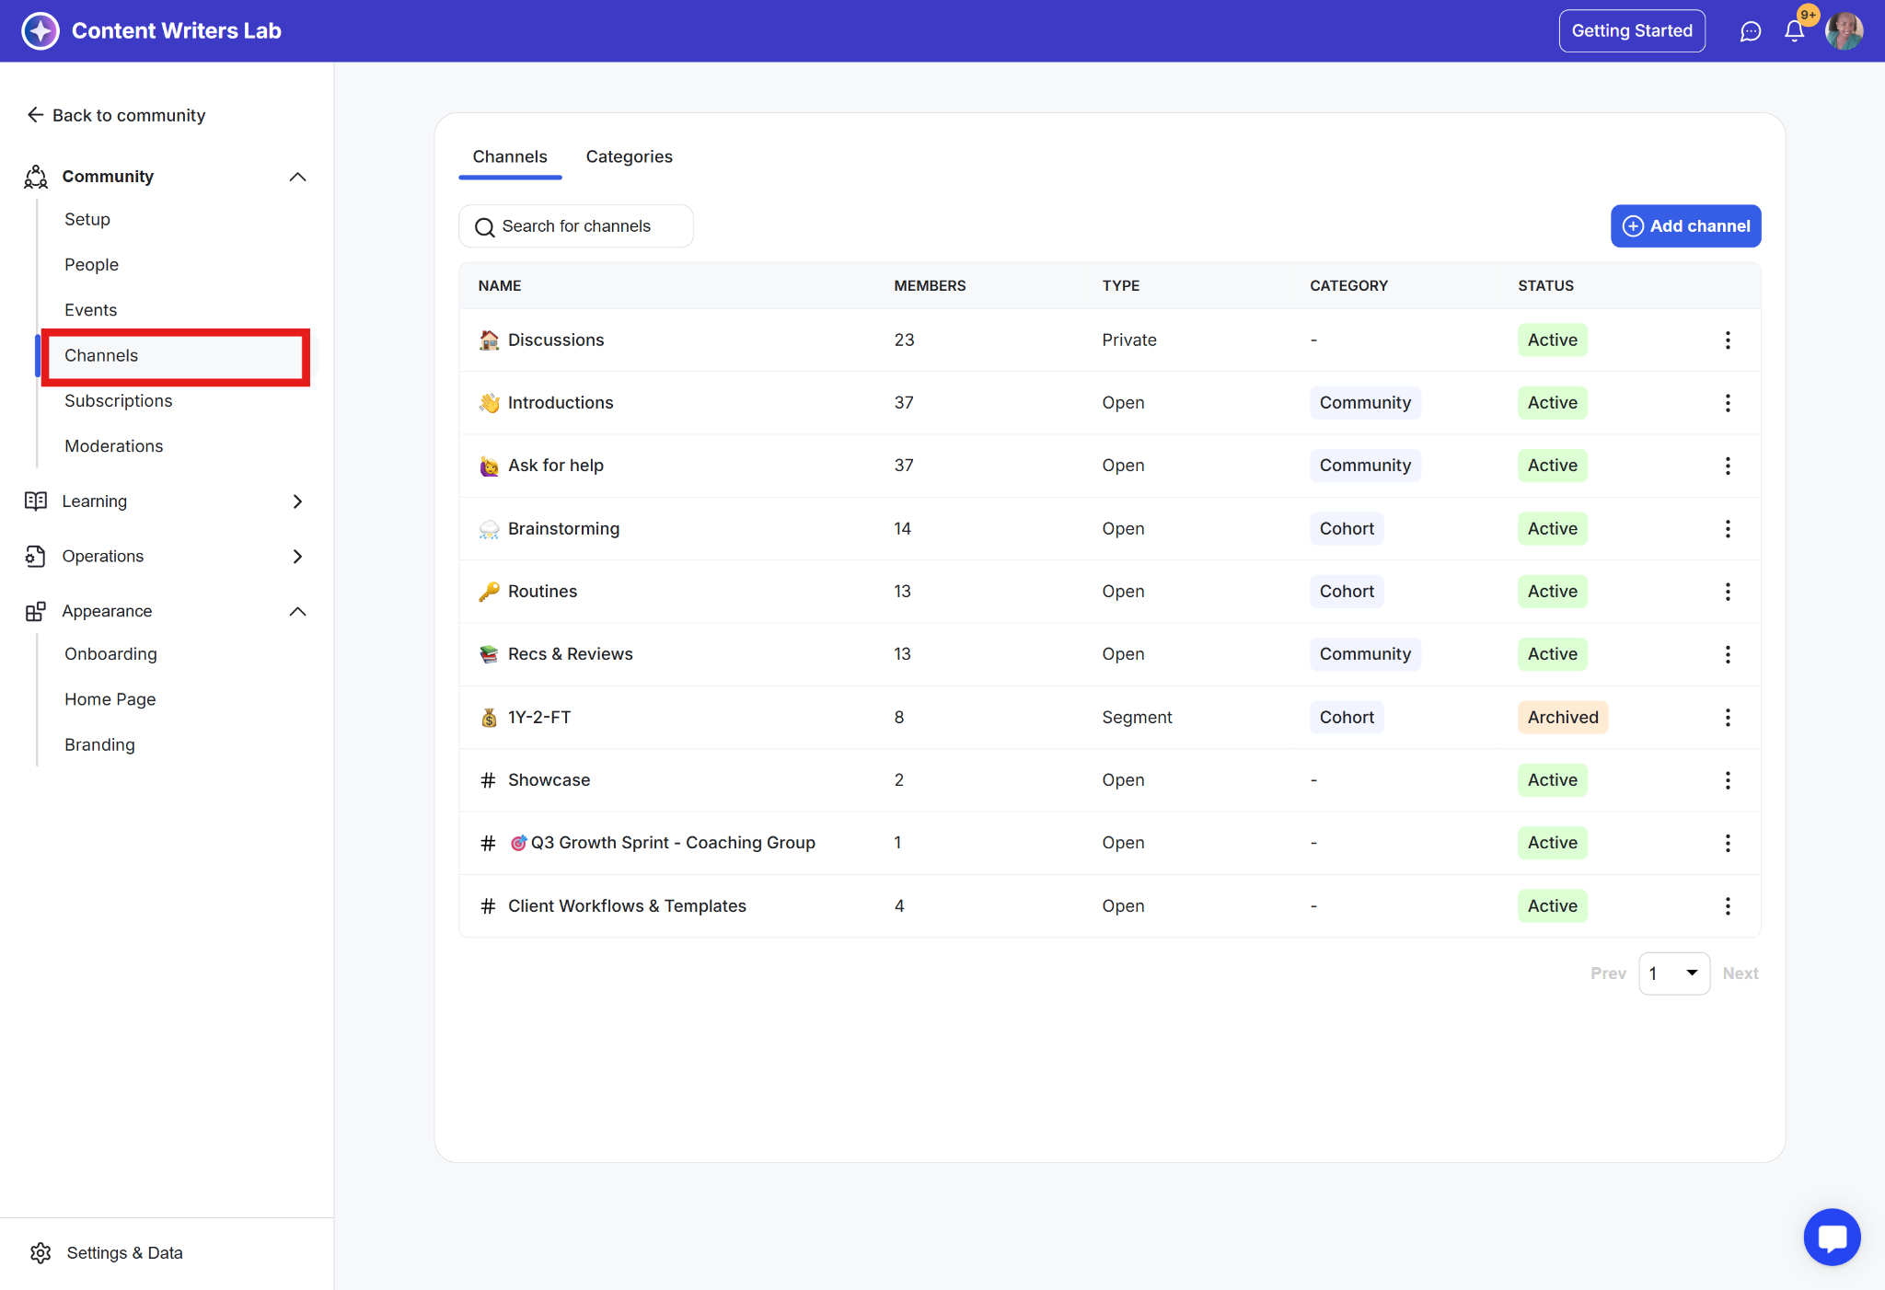Open Subscriptions in the sidebar
Viewport: 1885px width, 1290px height.
tap(119, 401)
